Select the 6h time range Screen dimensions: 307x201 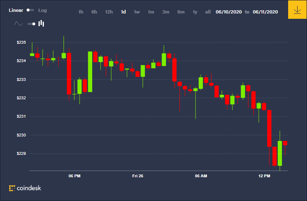(x=94, y=12)
